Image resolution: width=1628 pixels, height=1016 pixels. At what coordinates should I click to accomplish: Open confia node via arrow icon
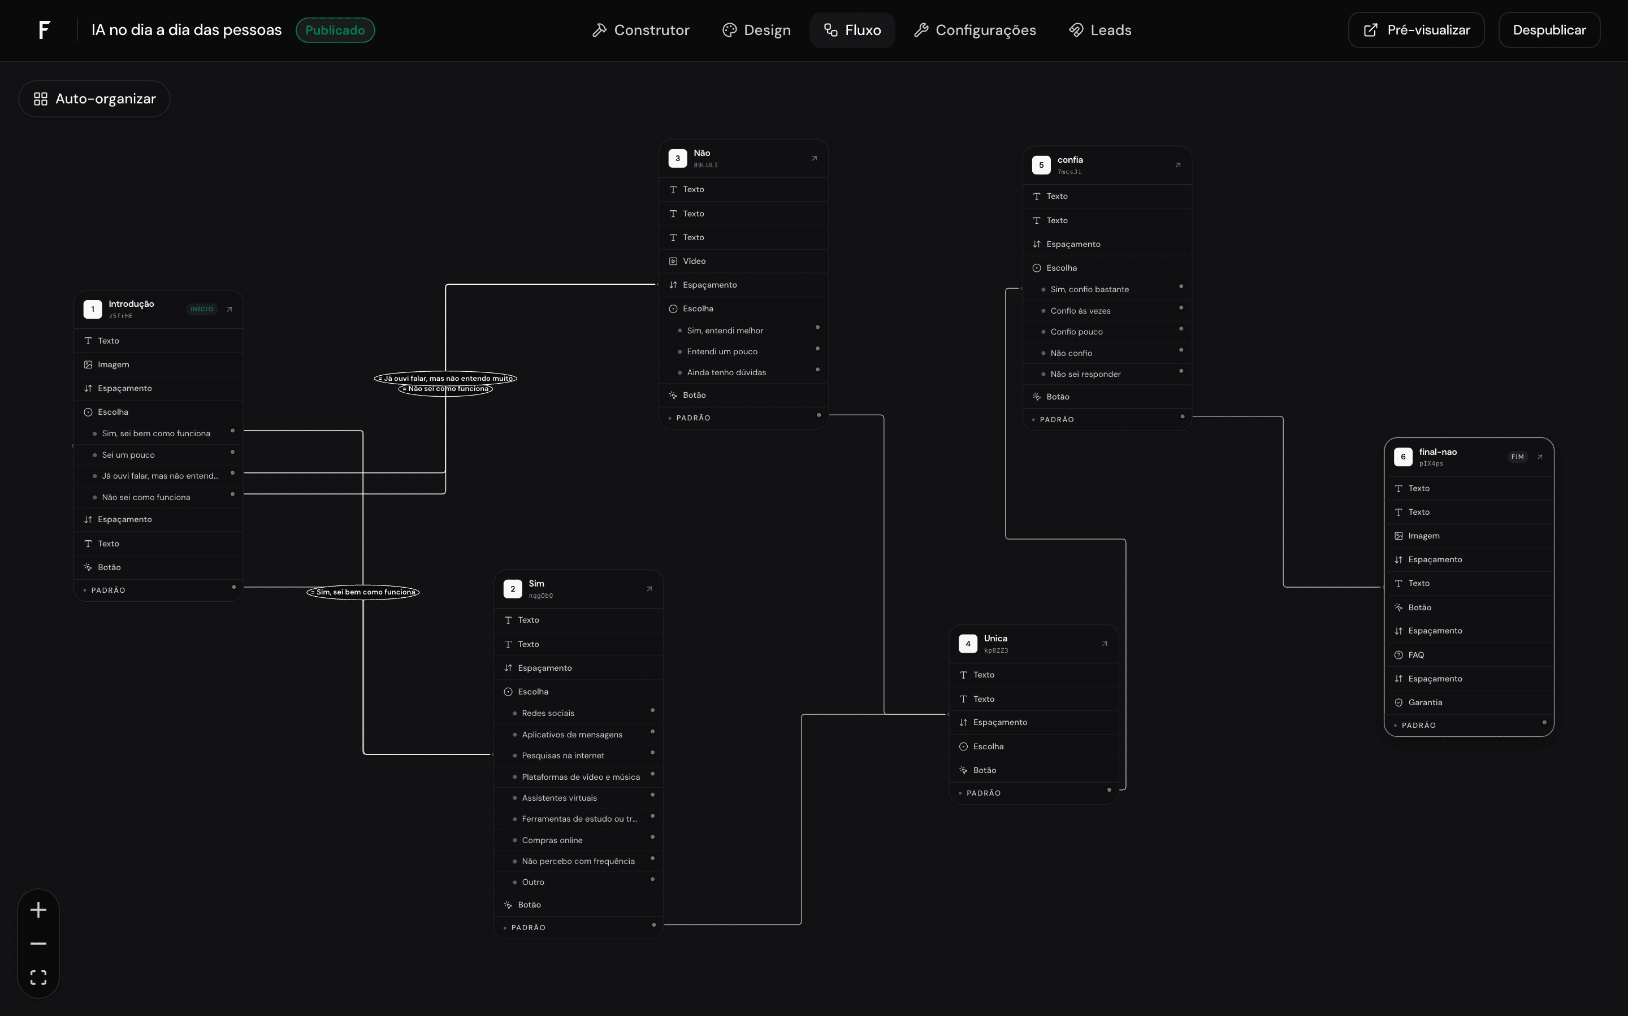[x=1177, y=166]
